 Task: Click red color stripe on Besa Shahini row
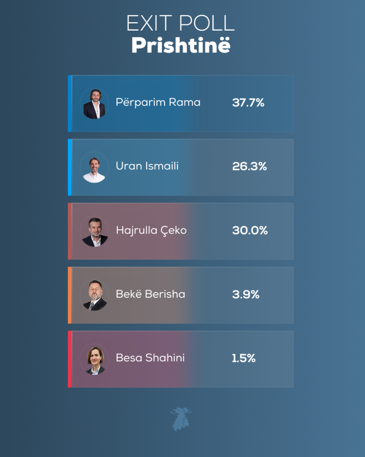point(70,359)
